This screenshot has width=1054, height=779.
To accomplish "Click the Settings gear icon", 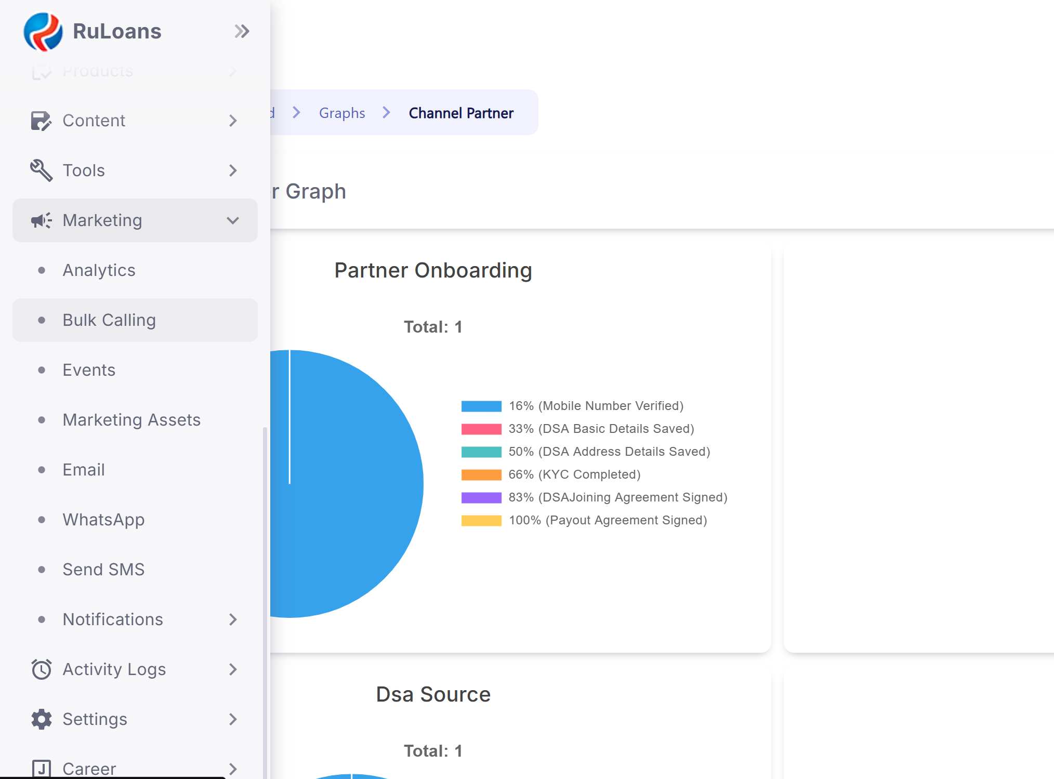I will tap(41, 719).
